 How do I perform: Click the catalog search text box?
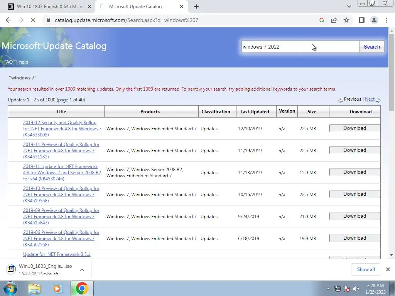tap(300, 47)
